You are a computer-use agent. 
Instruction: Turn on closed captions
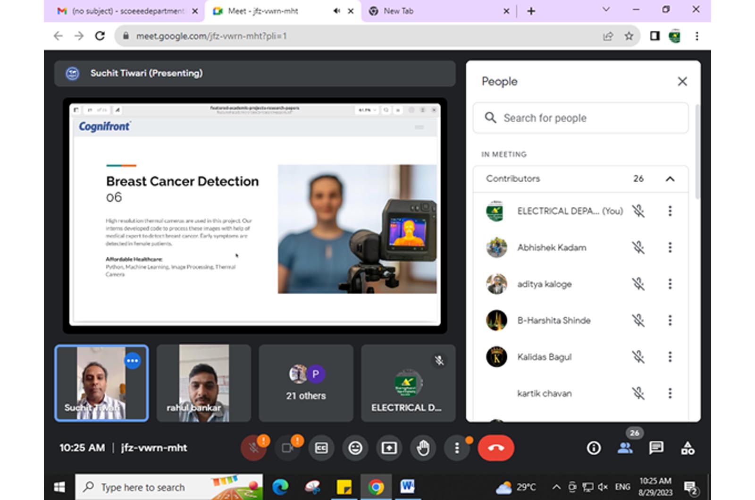point(321,448)
